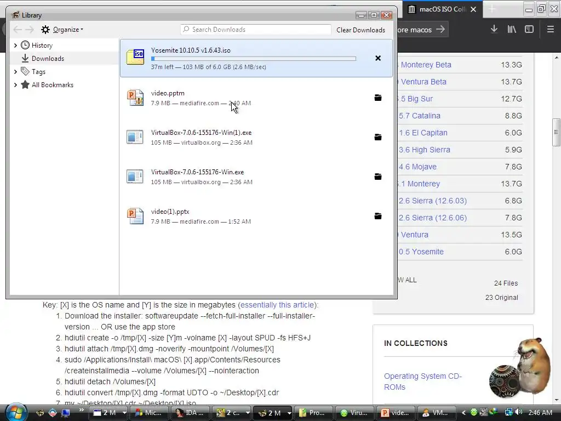Image resolution: width=561 pixels, height=421 pixels.
Task: Expand the All Bookmarks tree node
Action: 15,85
